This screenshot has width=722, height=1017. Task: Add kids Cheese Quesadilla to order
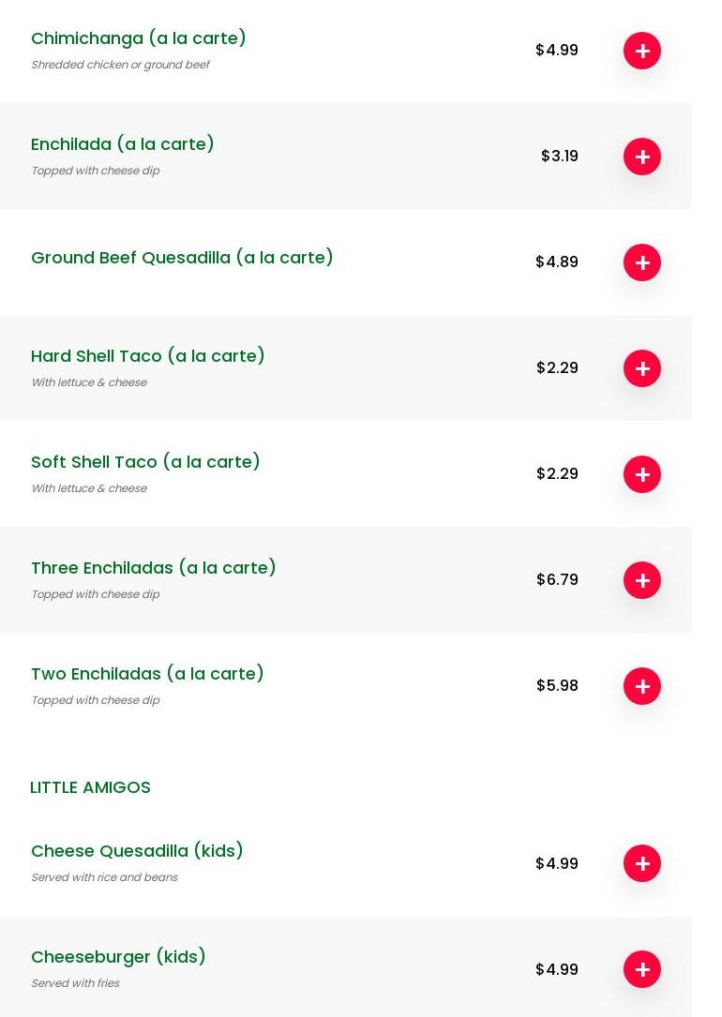click(642, 863)
